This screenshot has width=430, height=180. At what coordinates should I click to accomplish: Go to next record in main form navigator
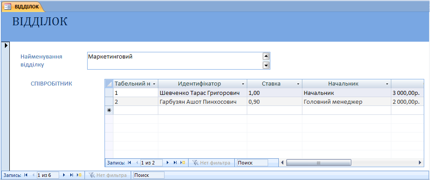click(x=64, y=175)
